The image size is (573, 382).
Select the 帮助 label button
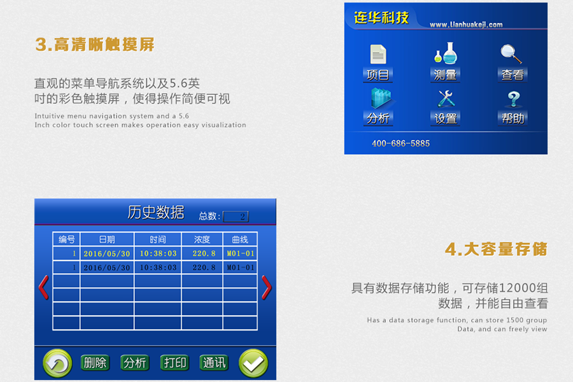[513, 118]
